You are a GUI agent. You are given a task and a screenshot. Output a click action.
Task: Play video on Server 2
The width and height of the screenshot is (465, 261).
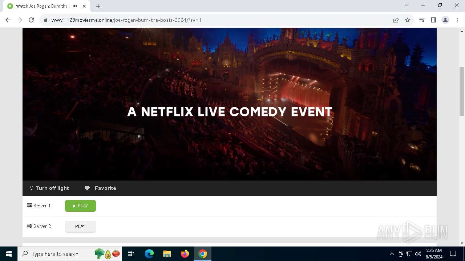80,227
